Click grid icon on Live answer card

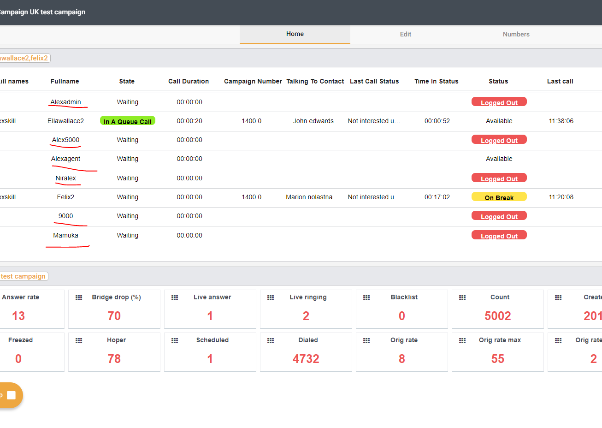point(175,298)
